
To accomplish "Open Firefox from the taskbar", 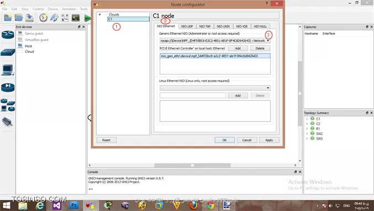I will point(194,205).
